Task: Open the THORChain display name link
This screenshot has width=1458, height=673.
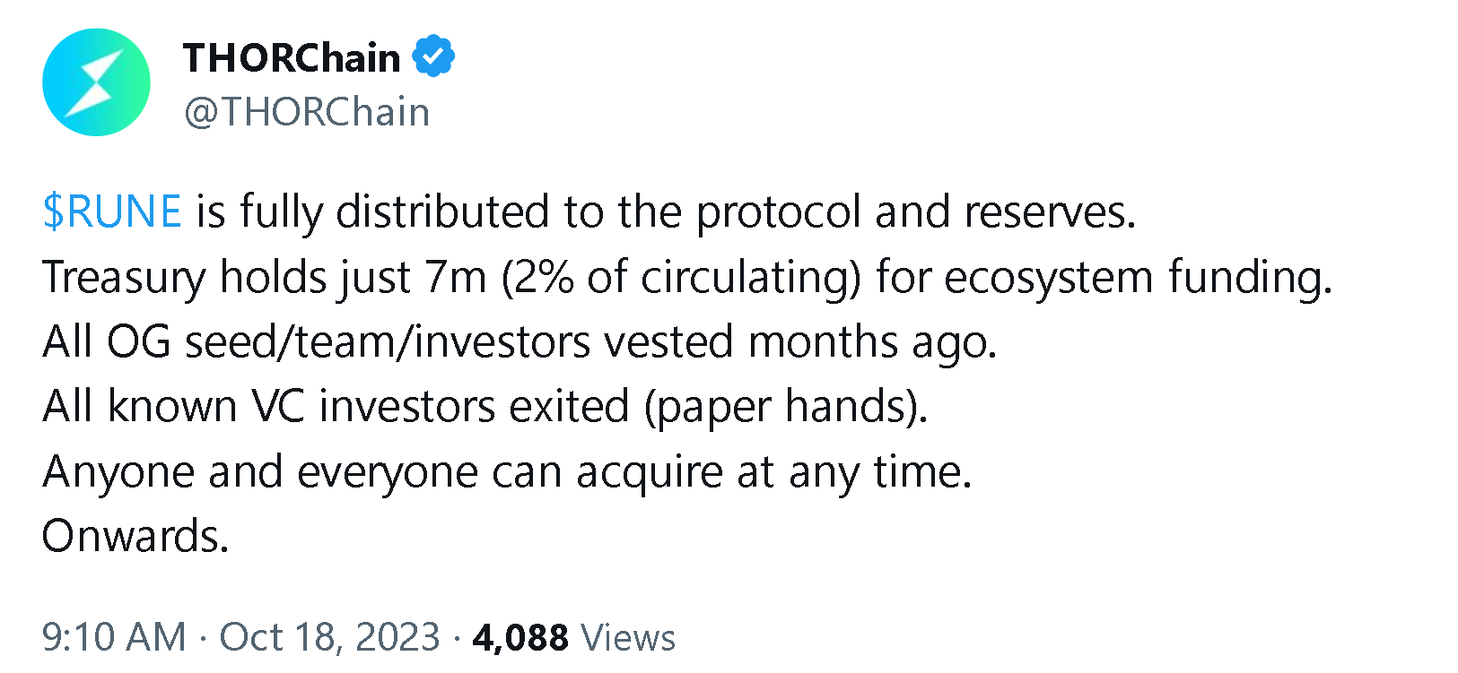Action: 292,57
